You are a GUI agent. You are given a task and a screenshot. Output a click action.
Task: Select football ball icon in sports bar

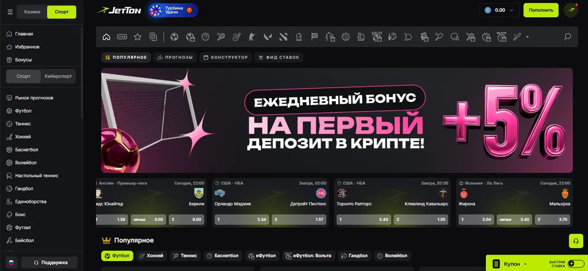coord(174,37)
